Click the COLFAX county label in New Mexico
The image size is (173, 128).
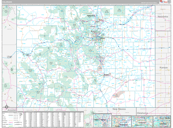pos(100,111)
